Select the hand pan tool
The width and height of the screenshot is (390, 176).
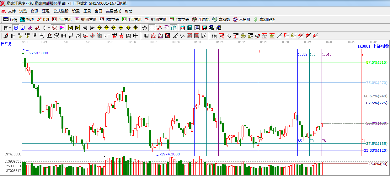[x=144, y=28]
